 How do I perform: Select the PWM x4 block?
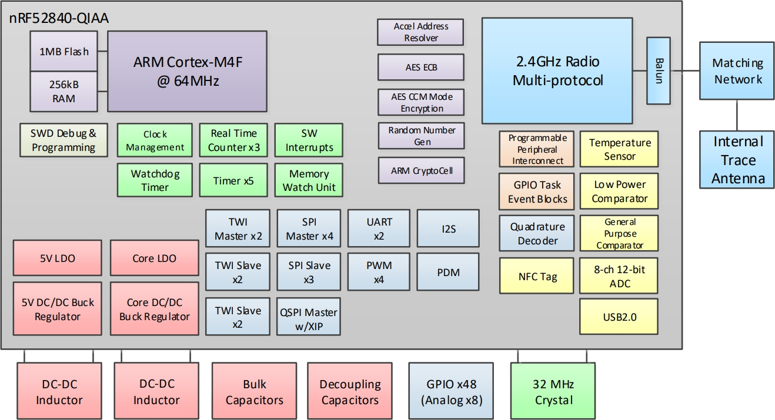[x=379, y=272]
